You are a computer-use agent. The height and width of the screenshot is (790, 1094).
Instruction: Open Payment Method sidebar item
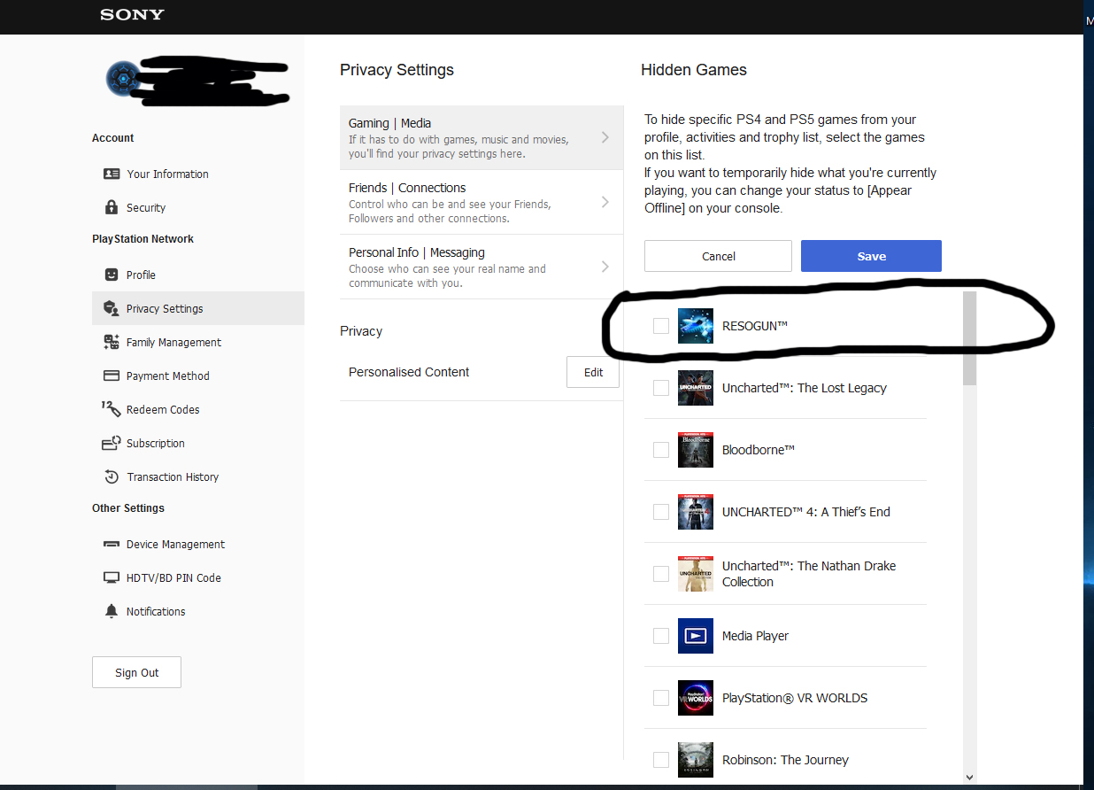click(x=198, y=376)
